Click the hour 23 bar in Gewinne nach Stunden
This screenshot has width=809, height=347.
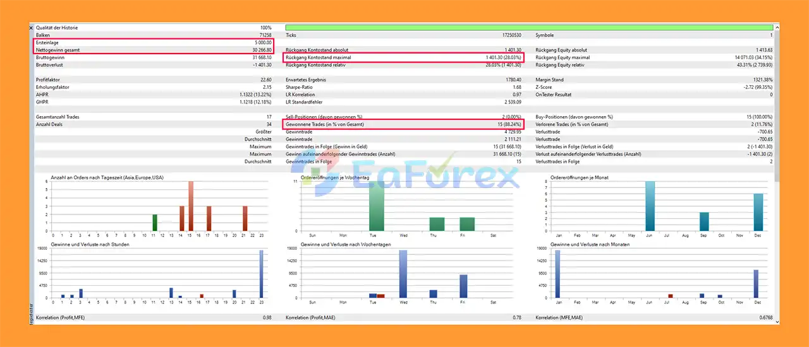click(261, 274)
